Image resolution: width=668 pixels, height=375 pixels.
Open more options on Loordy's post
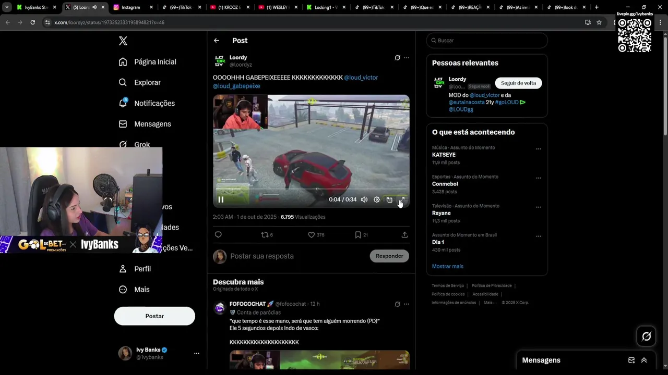[x=407, y=58]
